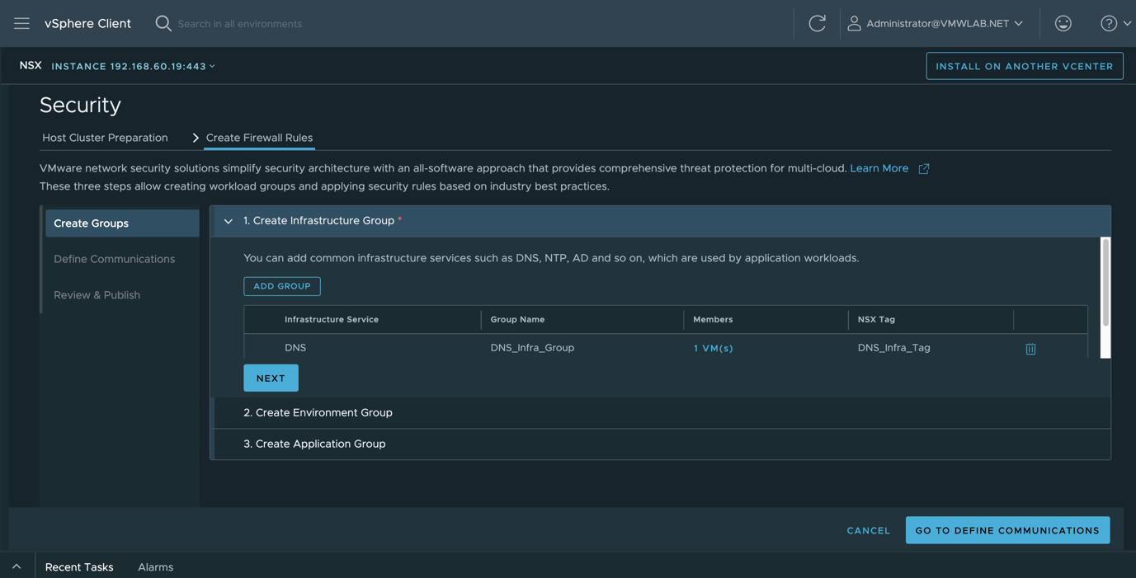Open the 1 VM(s) members link
The height and width of the screenshot is (578, 1136).
click(713, 348)
